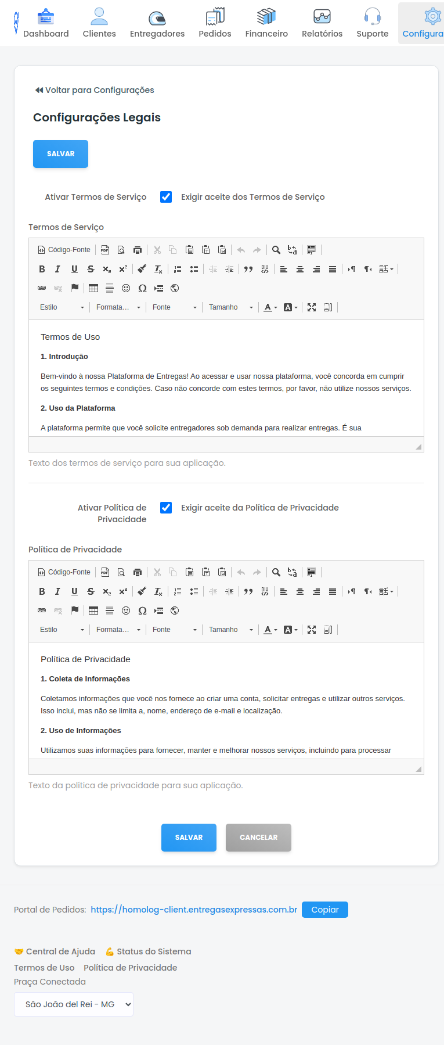Click Copiar button for portal link

(x=325, y=910)
